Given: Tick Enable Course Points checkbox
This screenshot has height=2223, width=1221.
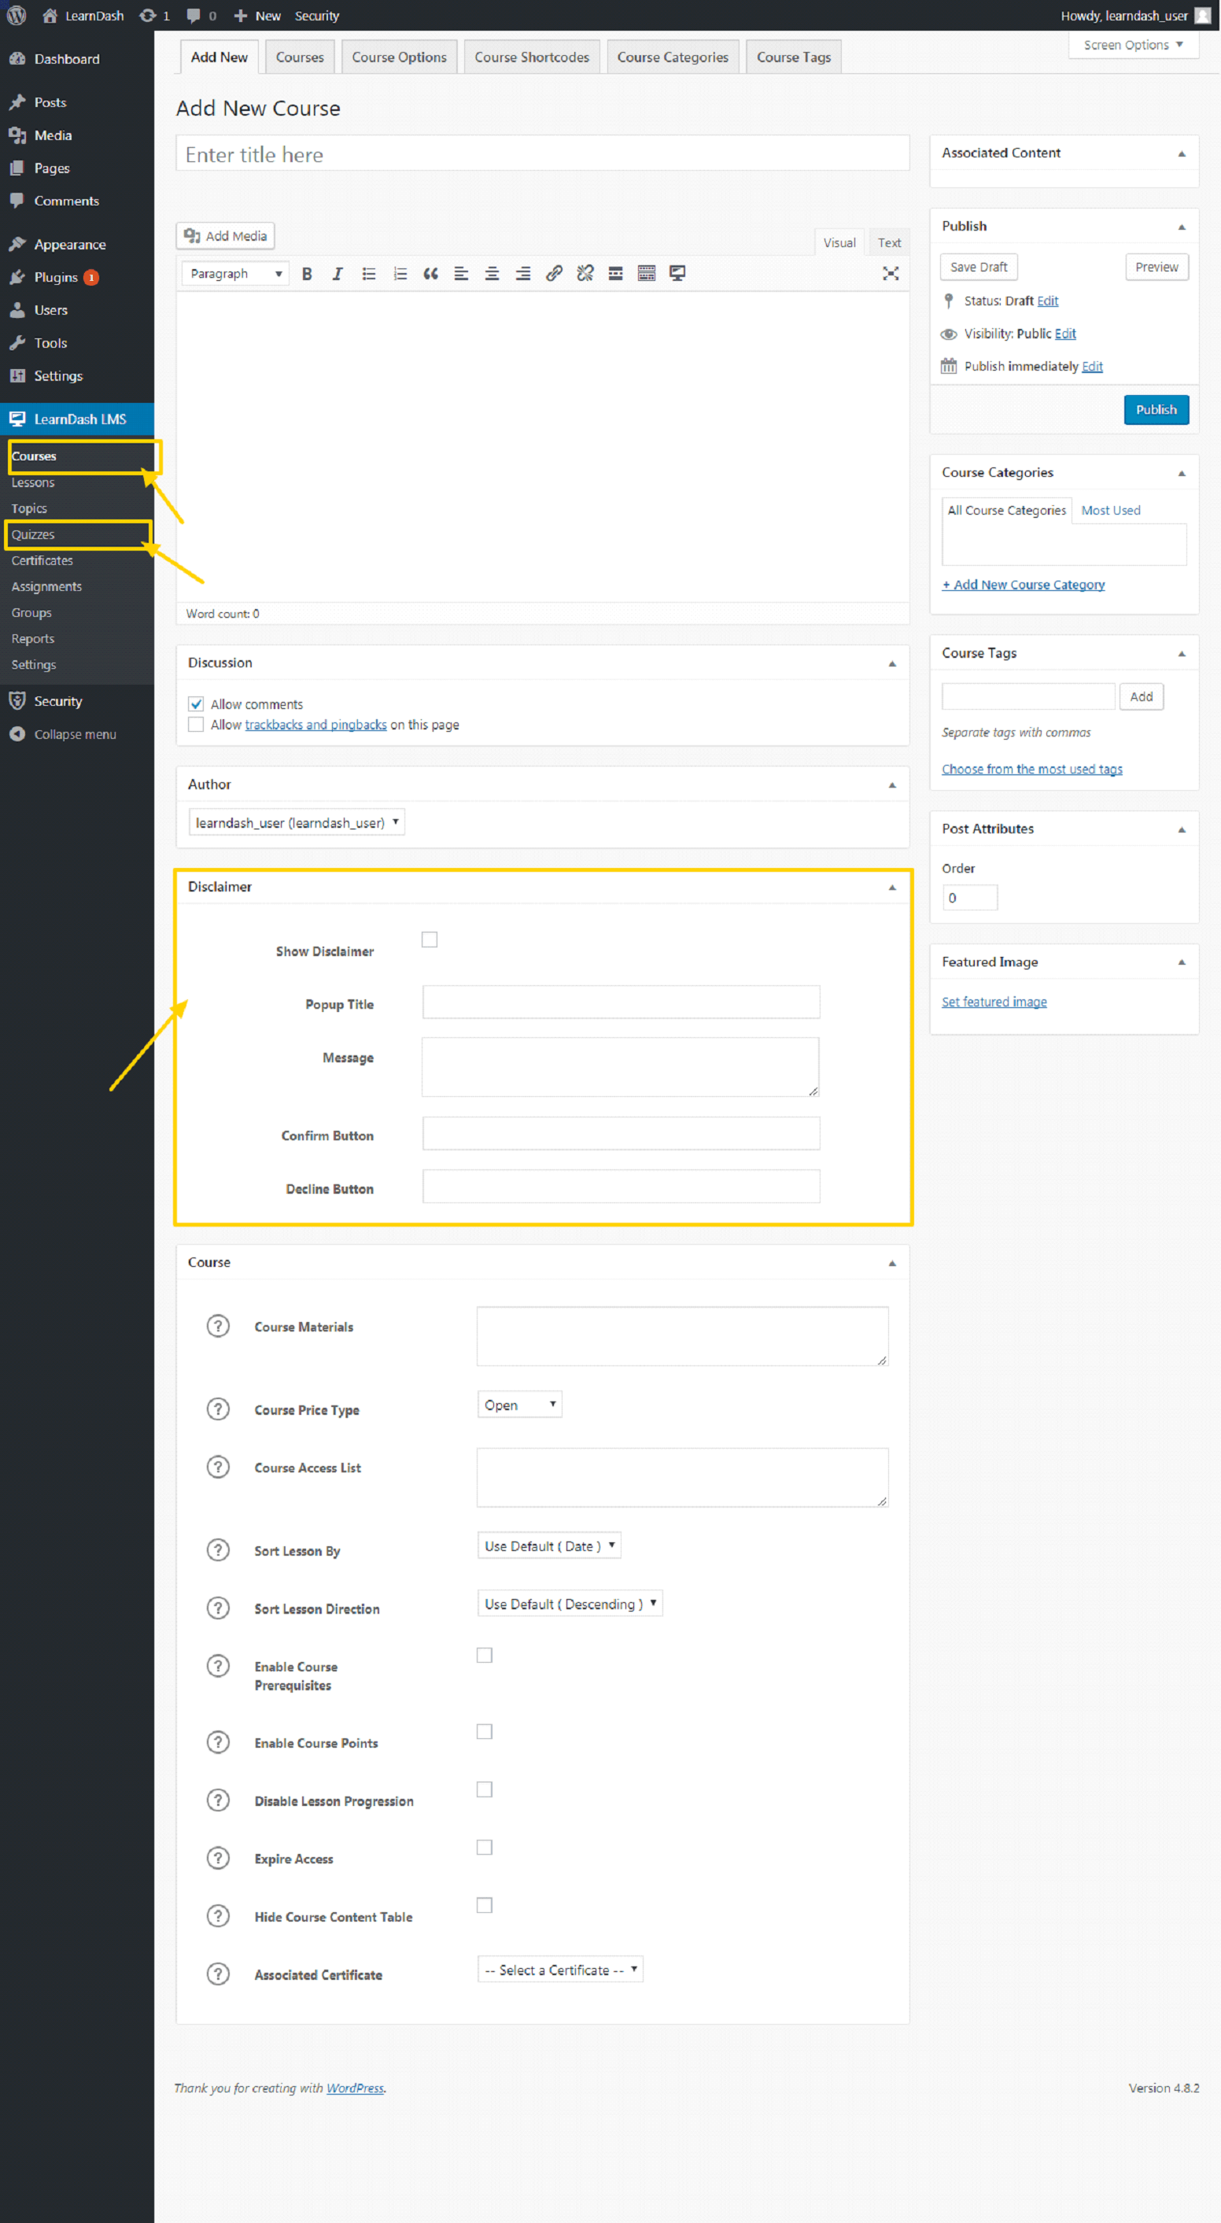Looking at the screenshot, I should point(485,1731).
